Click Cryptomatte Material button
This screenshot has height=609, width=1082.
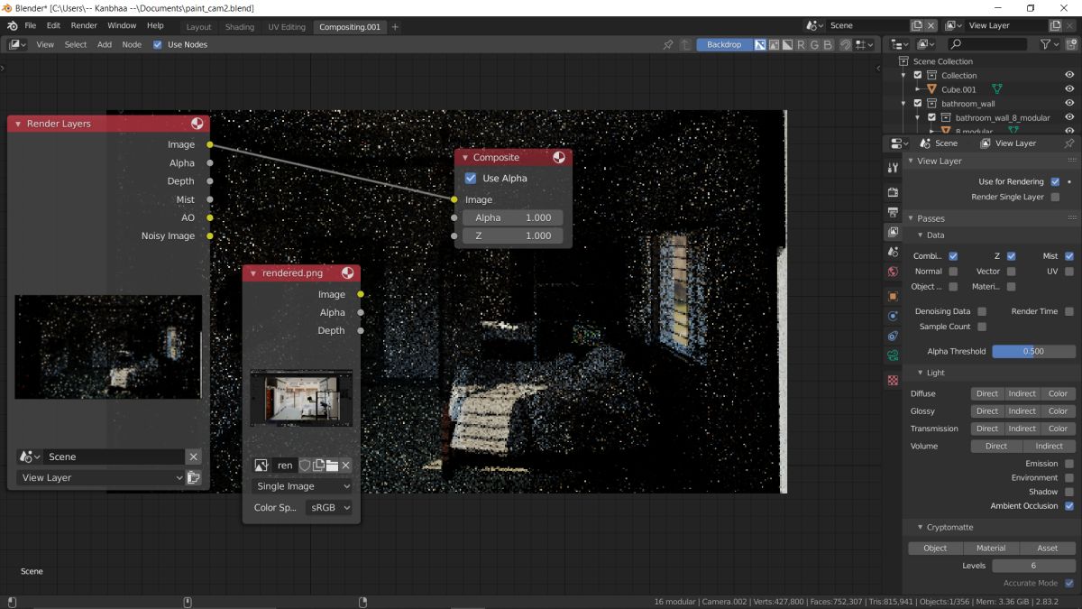pos(991,548)
